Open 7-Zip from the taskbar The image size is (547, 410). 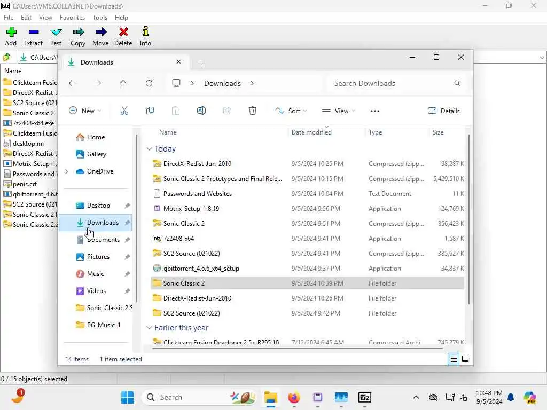(x=364, y=397)
